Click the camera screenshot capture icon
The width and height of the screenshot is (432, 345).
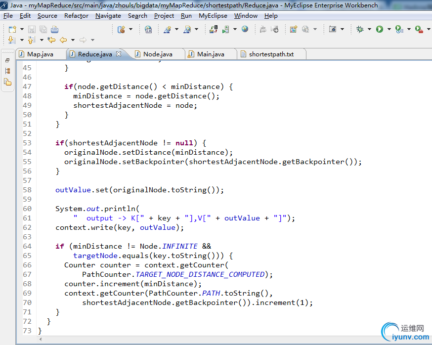pos(333,29)
